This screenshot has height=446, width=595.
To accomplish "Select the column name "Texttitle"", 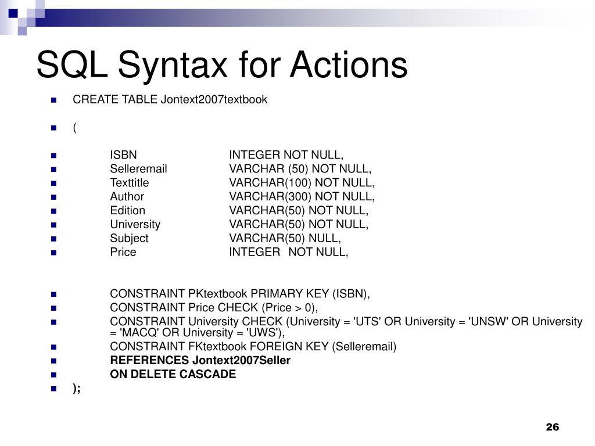I will tap(130, 182).
